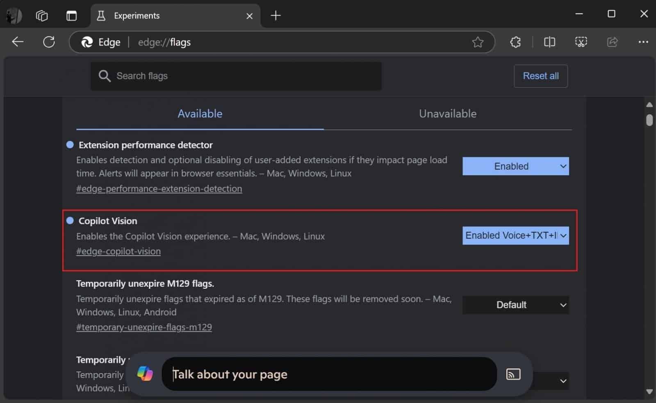Expand the M129 flags Default dropdown
Viewport: 656px width, 403px height.
[x=515, y=305]
